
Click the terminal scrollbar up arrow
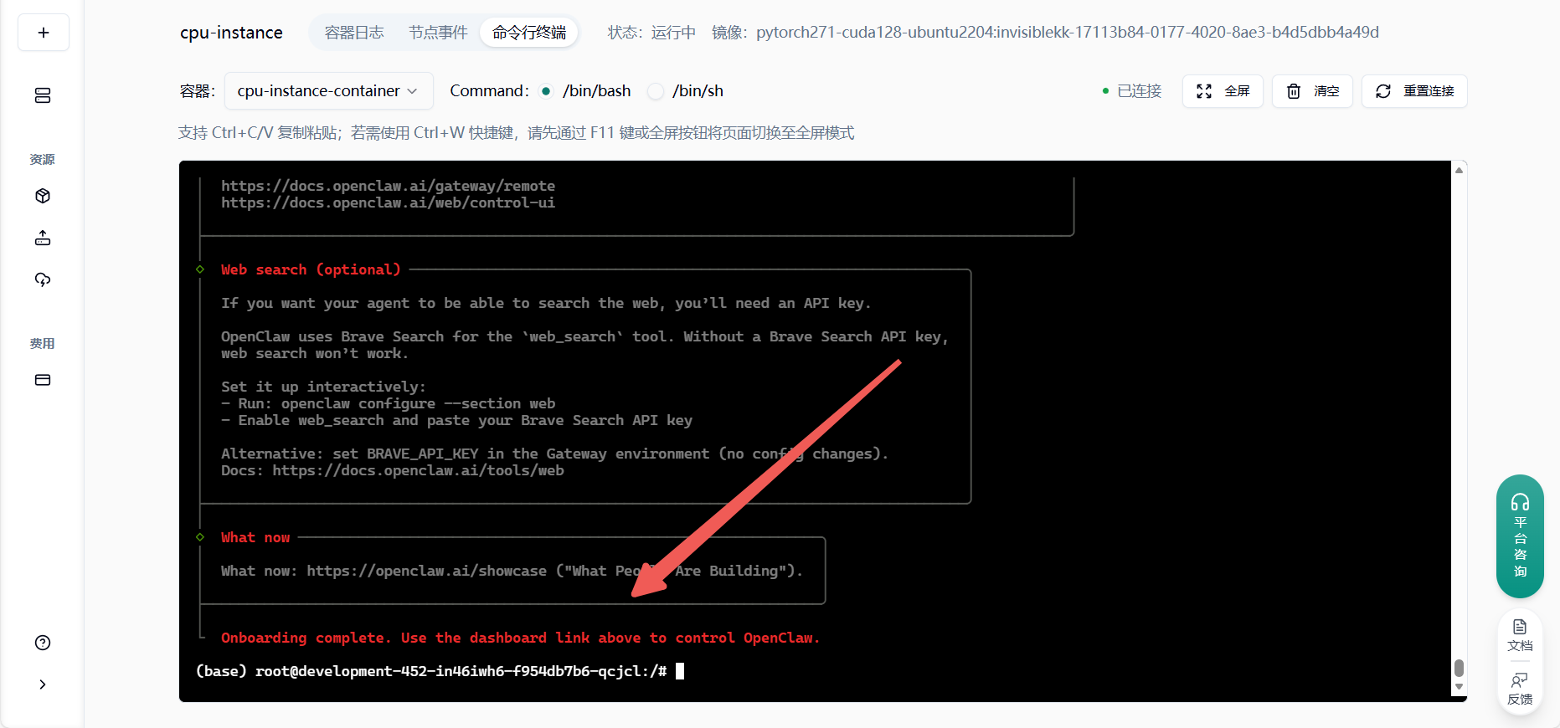1459,170
